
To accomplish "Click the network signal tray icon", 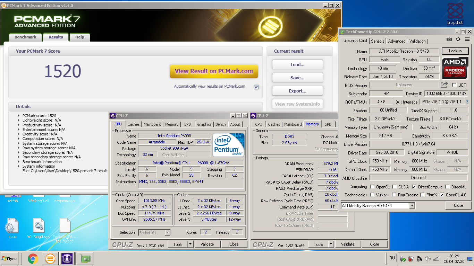I will 436,259.
